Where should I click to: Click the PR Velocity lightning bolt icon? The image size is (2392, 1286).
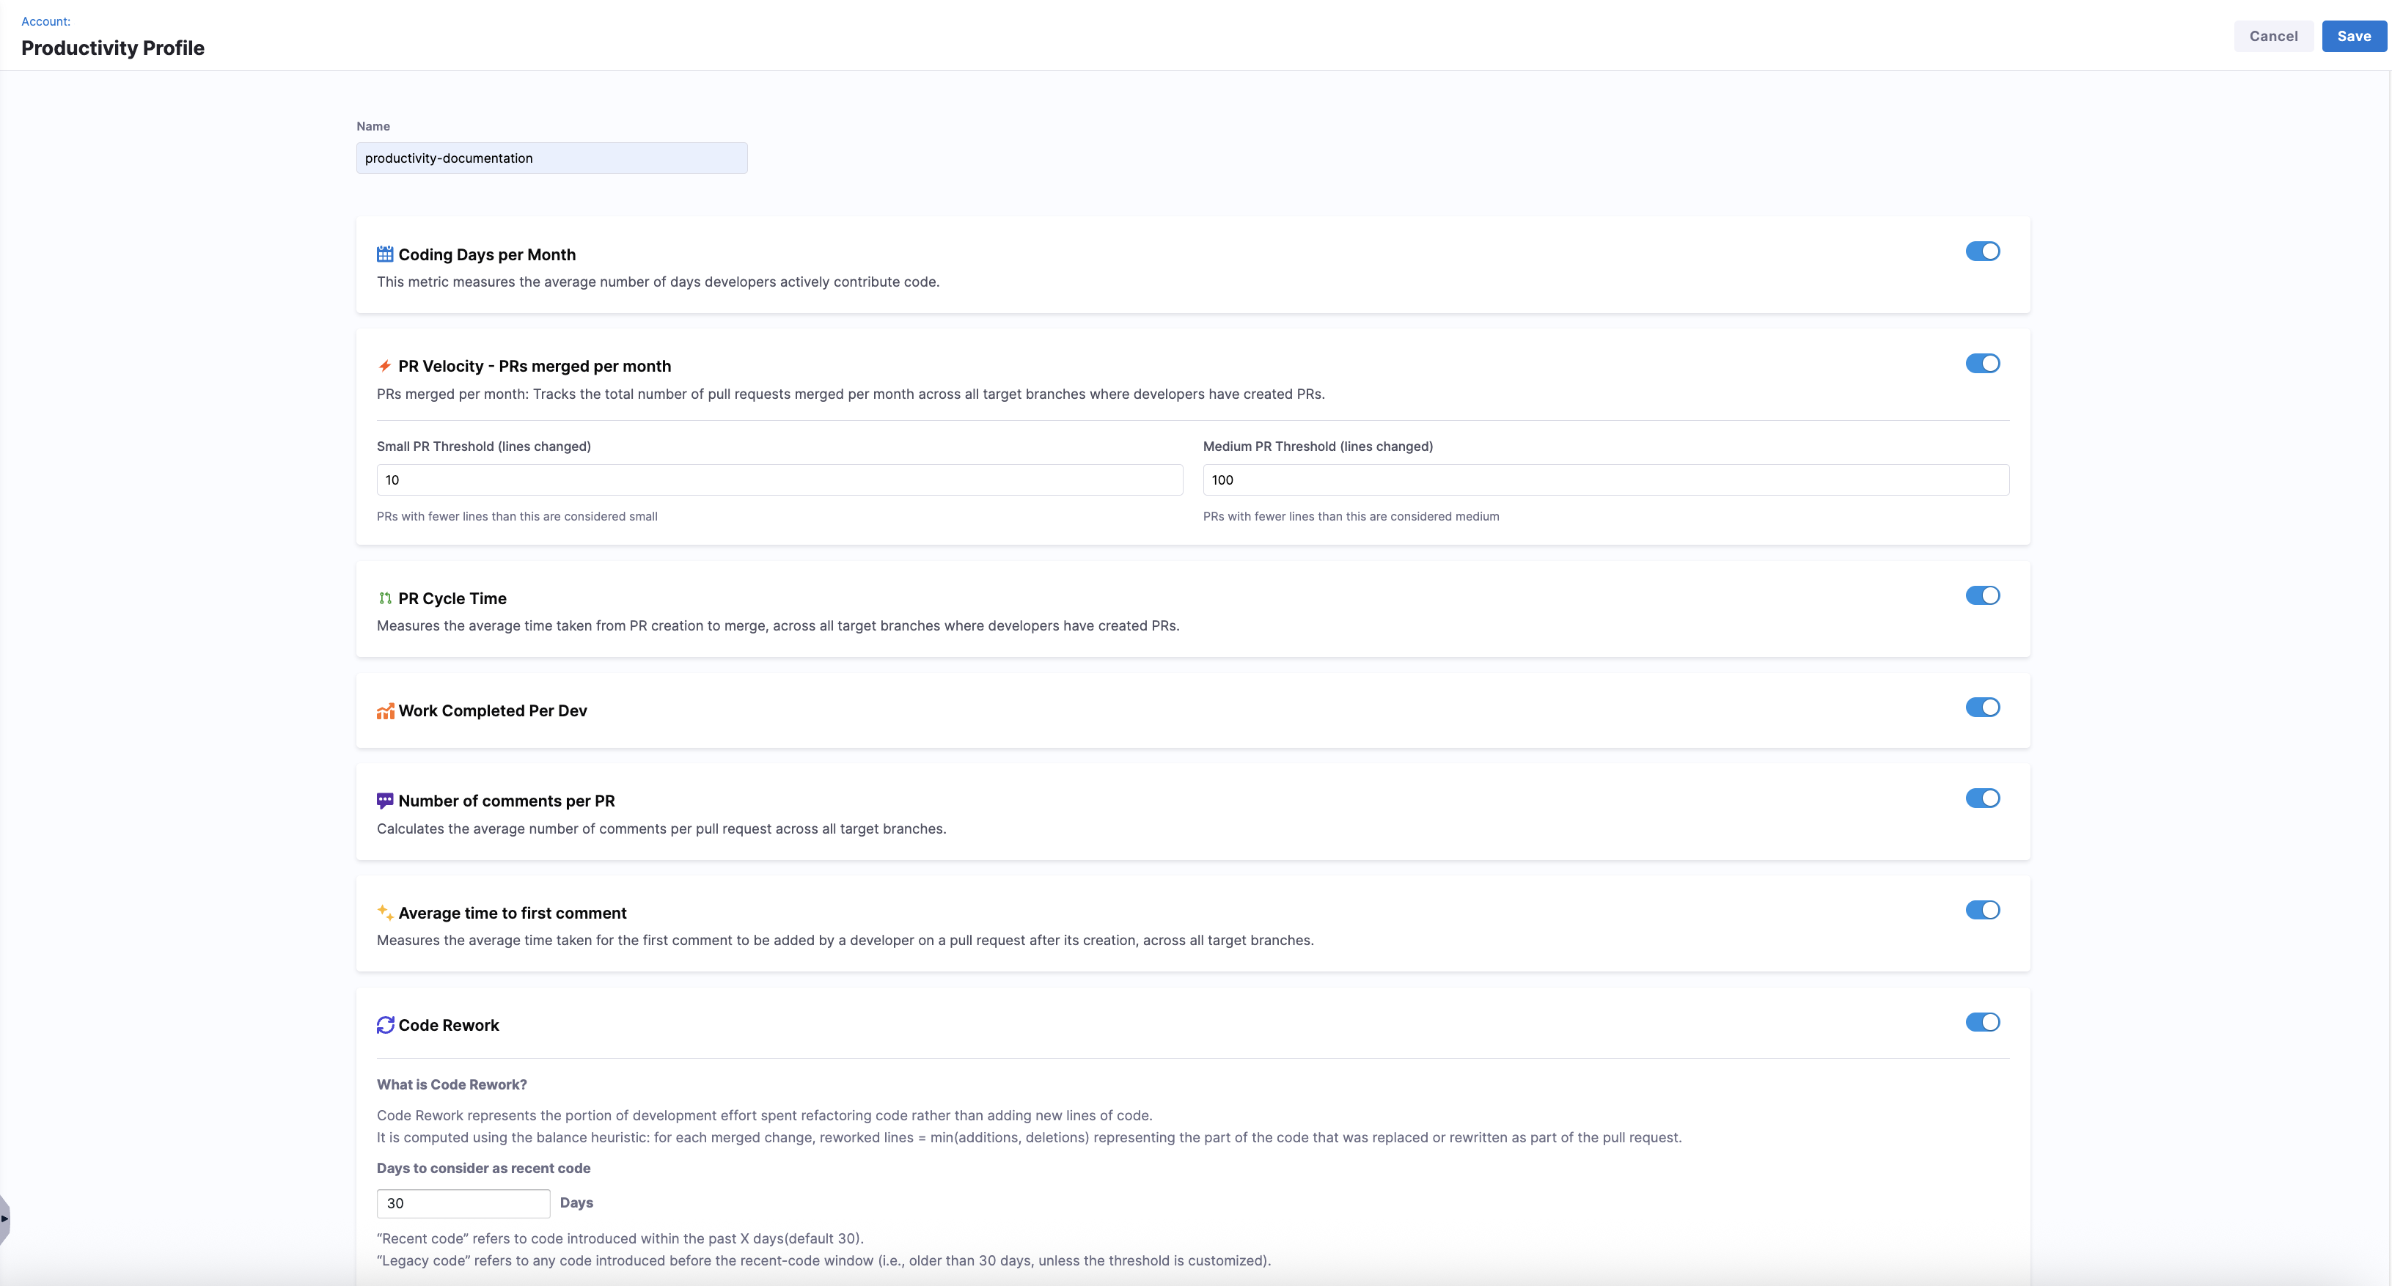[384, 366]
